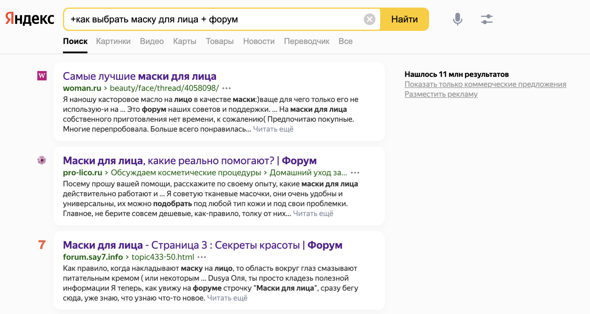Open the Карты tab
Screen dimensions: 590x314
coord(185,41)
